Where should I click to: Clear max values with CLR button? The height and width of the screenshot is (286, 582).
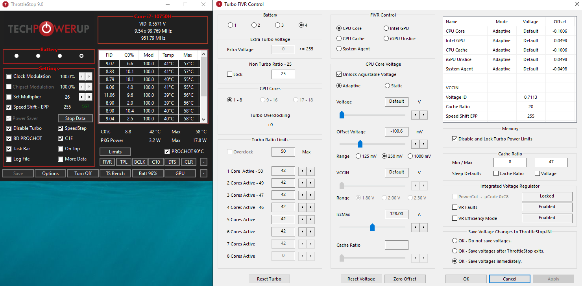(189, 162)
